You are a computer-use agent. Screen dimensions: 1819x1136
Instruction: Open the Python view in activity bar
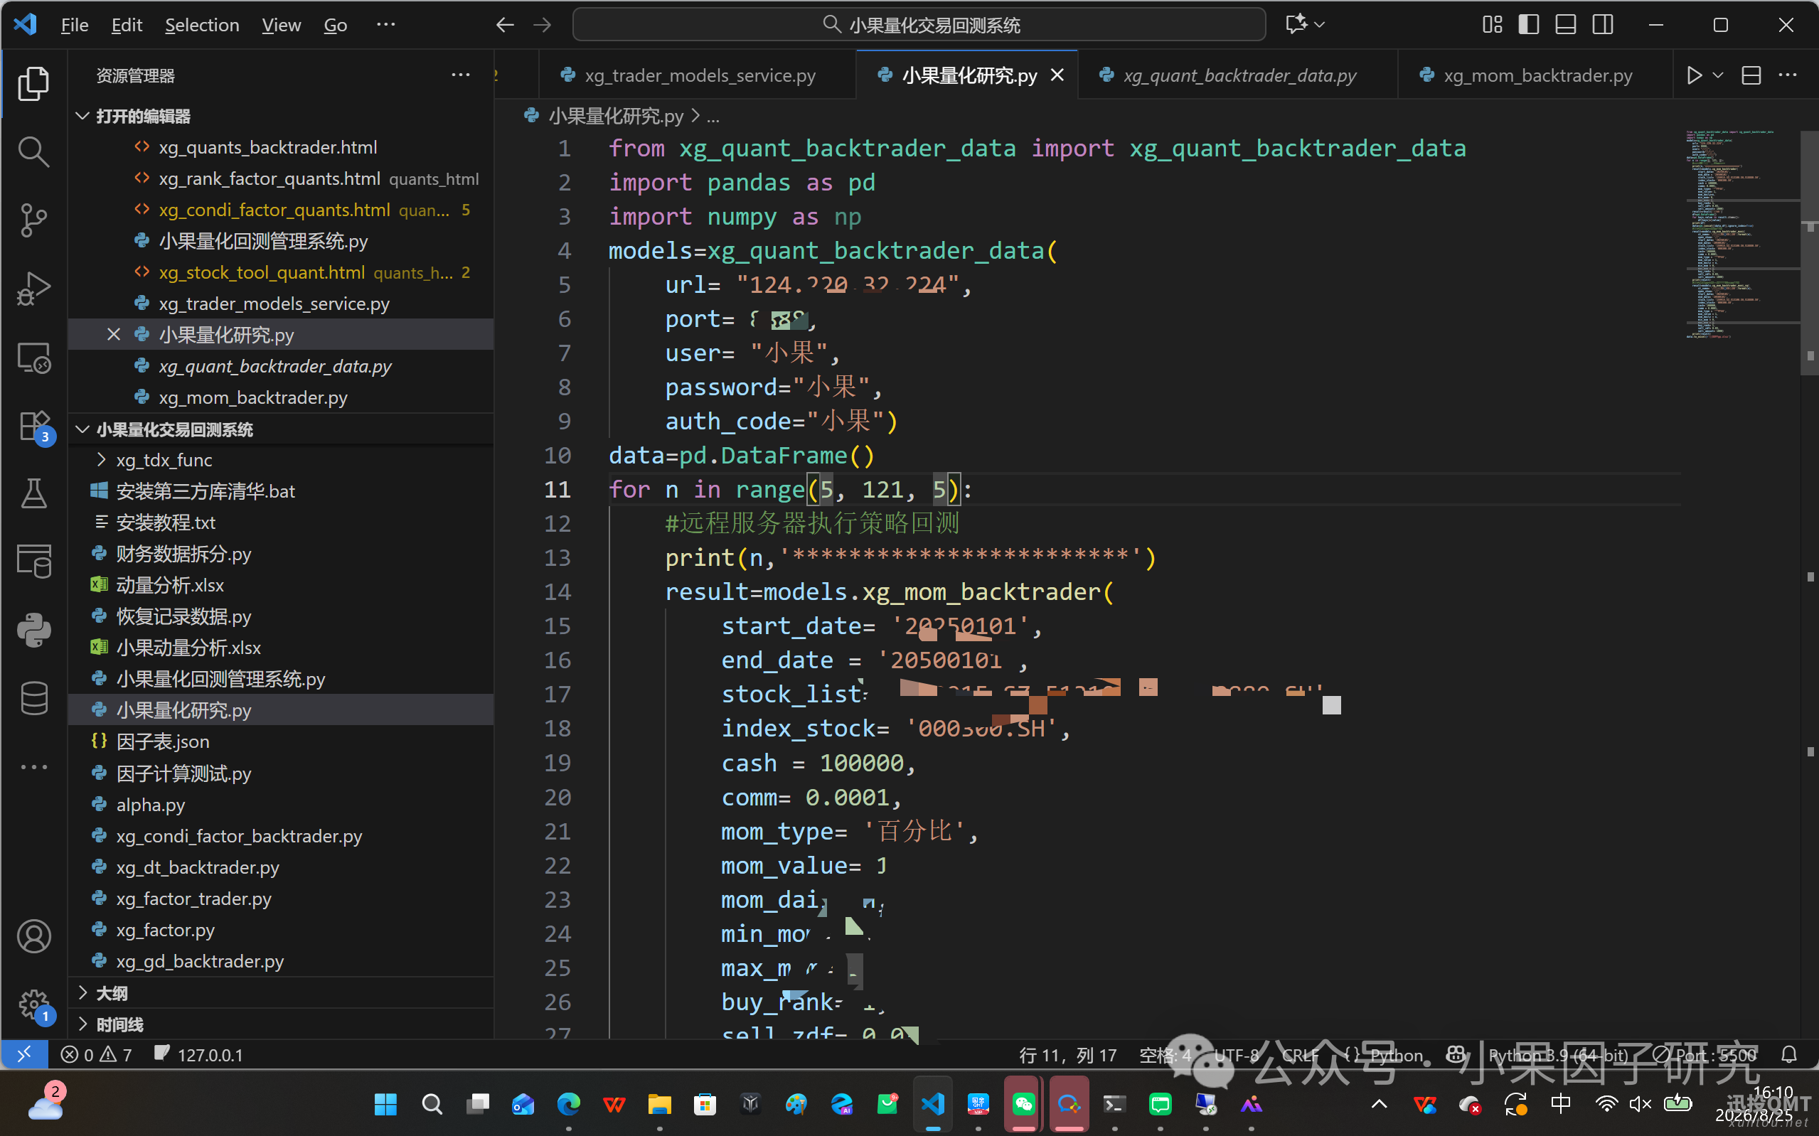[x=34, y=630]
